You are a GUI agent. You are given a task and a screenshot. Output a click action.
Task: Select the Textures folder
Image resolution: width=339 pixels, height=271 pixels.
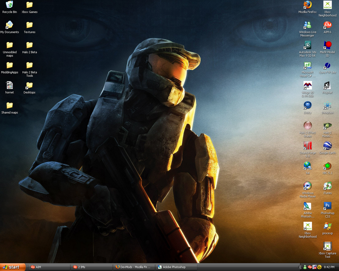[x=29, y=27]
